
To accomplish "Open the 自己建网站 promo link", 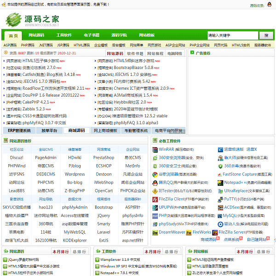I will click(257, 240).
